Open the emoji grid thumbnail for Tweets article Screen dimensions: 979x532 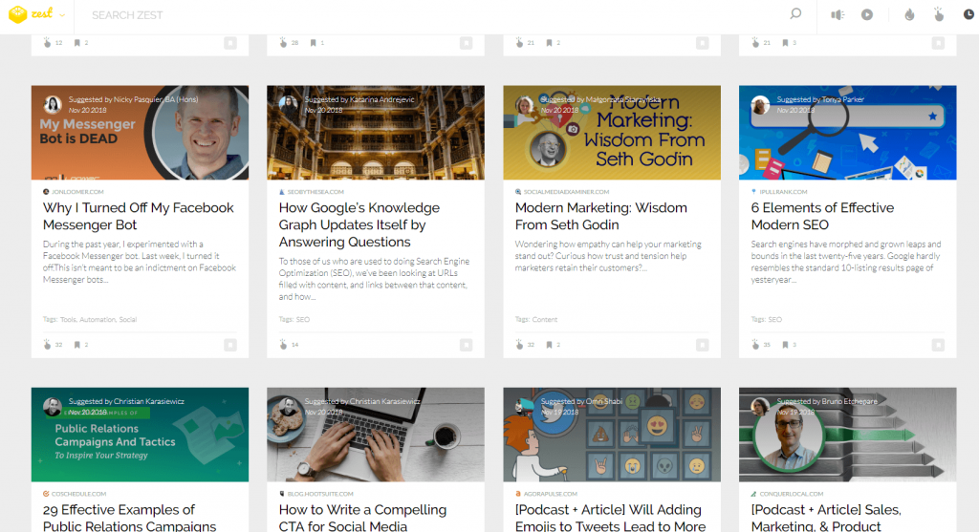tap(612, 434)
